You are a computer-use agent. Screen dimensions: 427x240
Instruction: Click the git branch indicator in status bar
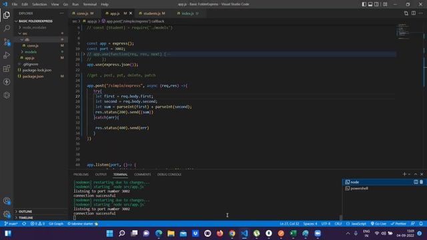(11, 224)
